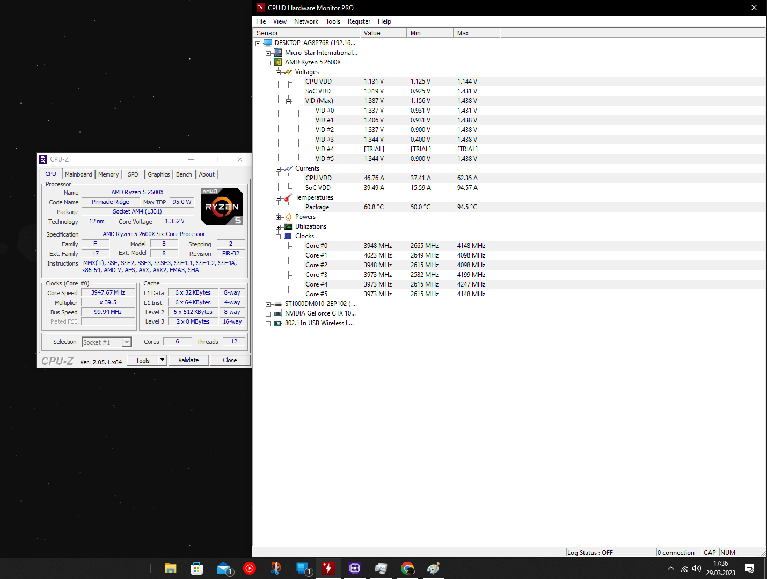Screen dimensions: 767x579
Task: Click the Close button in CPU-Z
Action: [x=230, y=360]
